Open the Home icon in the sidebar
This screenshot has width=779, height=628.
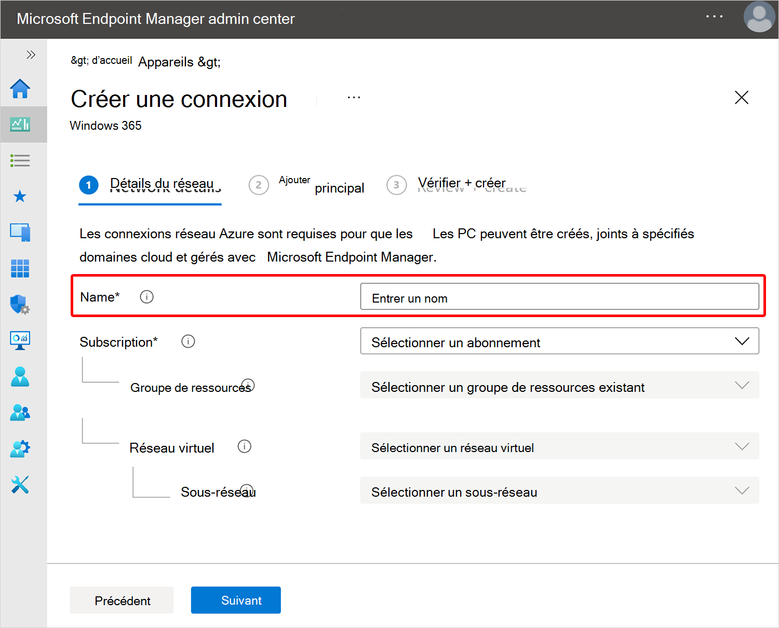(x=20, y=89)
